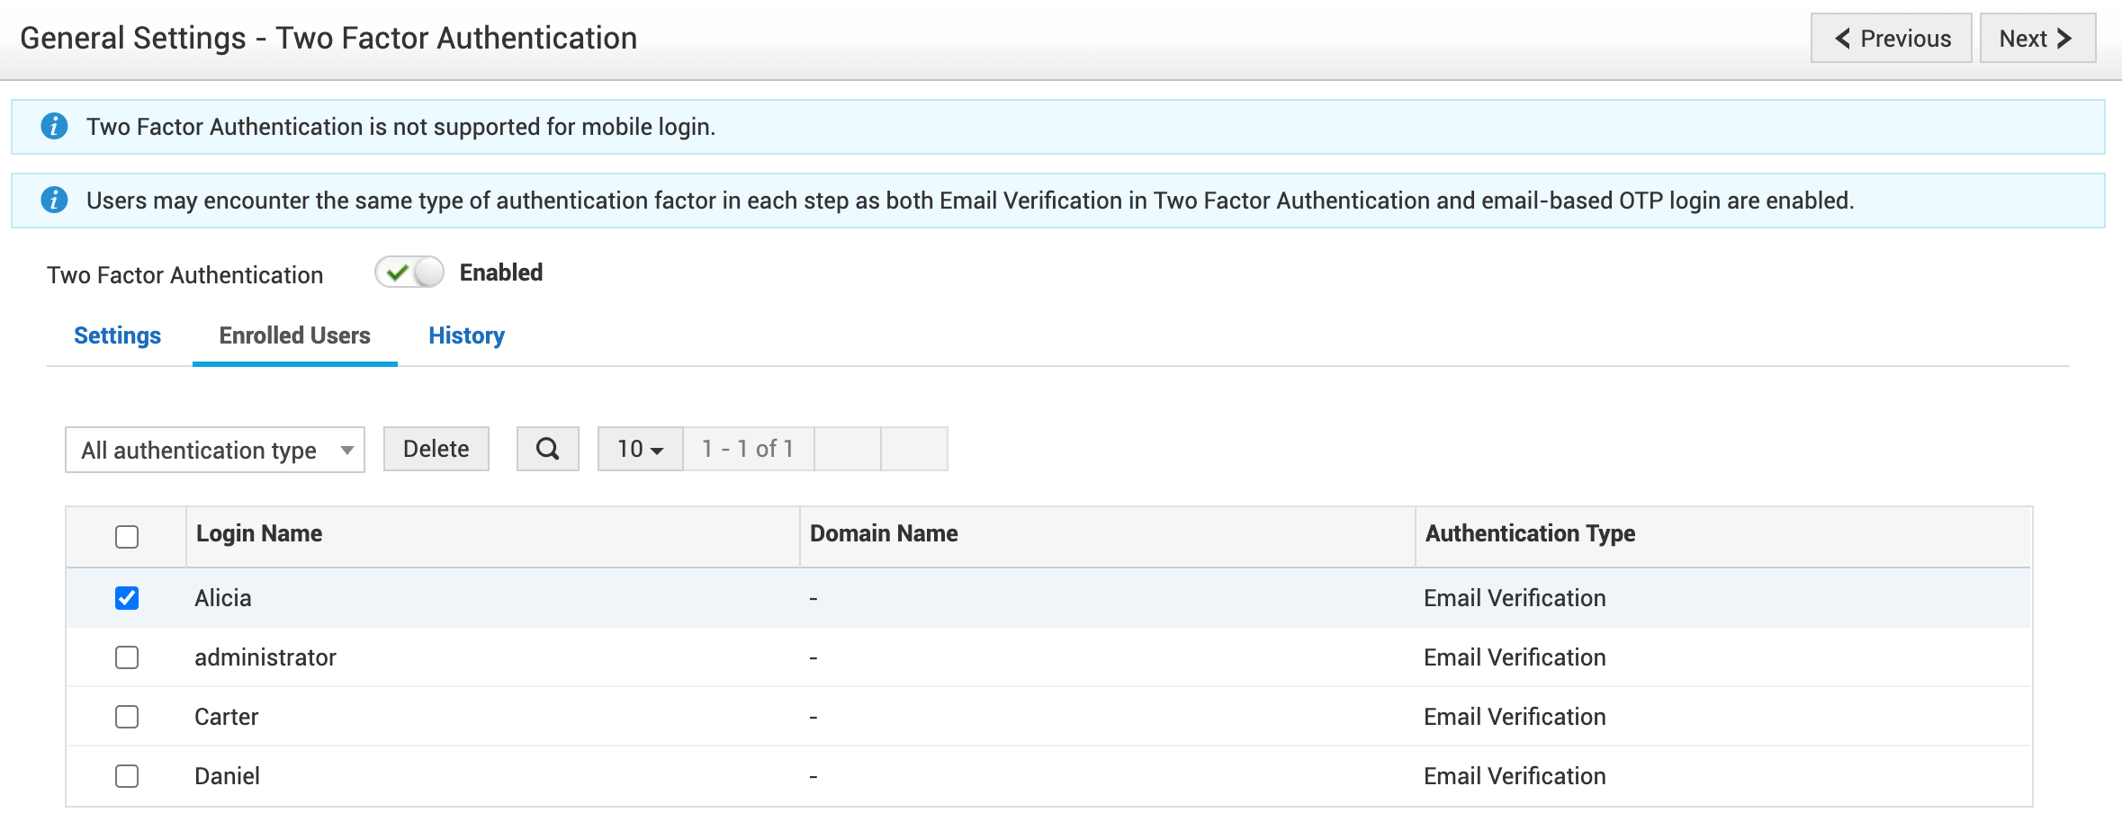
Task: Select all users with header checkbox
Action: click(127, 537)
